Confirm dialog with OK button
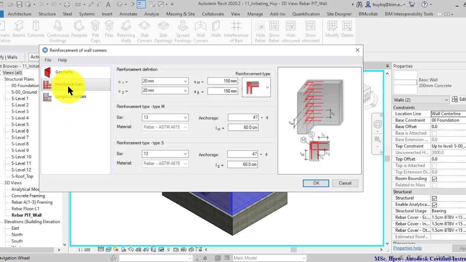 (316, 183)
